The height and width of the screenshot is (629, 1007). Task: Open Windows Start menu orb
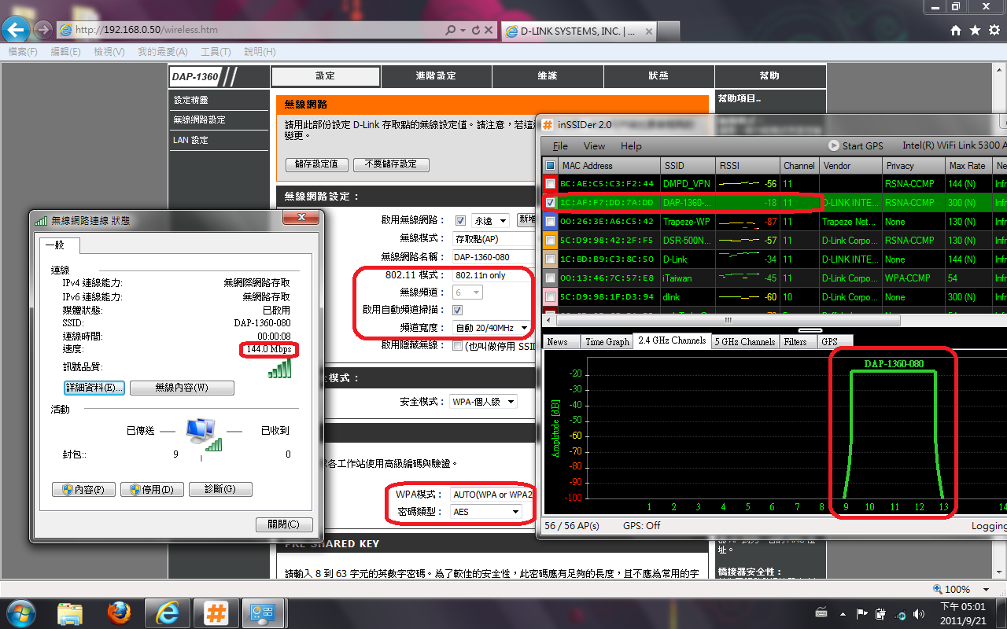pos(21,612)
